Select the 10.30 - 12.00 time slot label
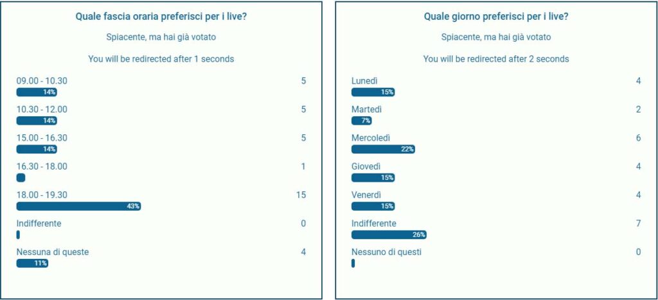This screenshot has width=658, height=300. tap(42, 109)
